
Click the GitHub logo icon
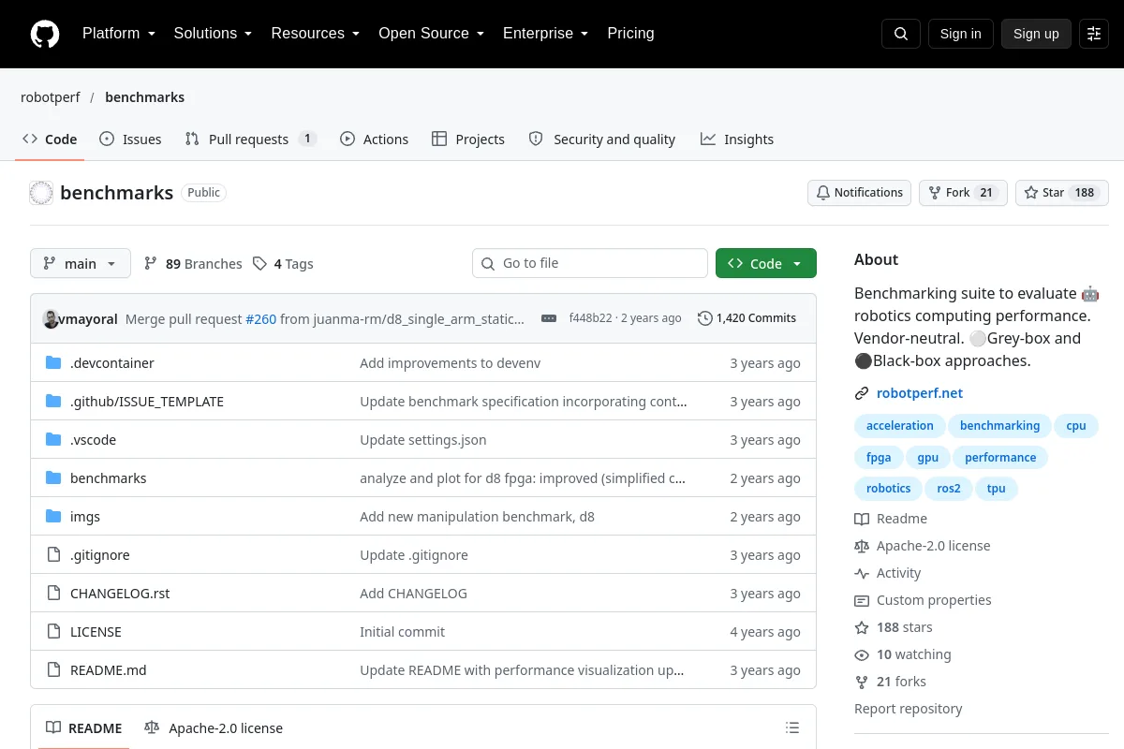(44, 34)
